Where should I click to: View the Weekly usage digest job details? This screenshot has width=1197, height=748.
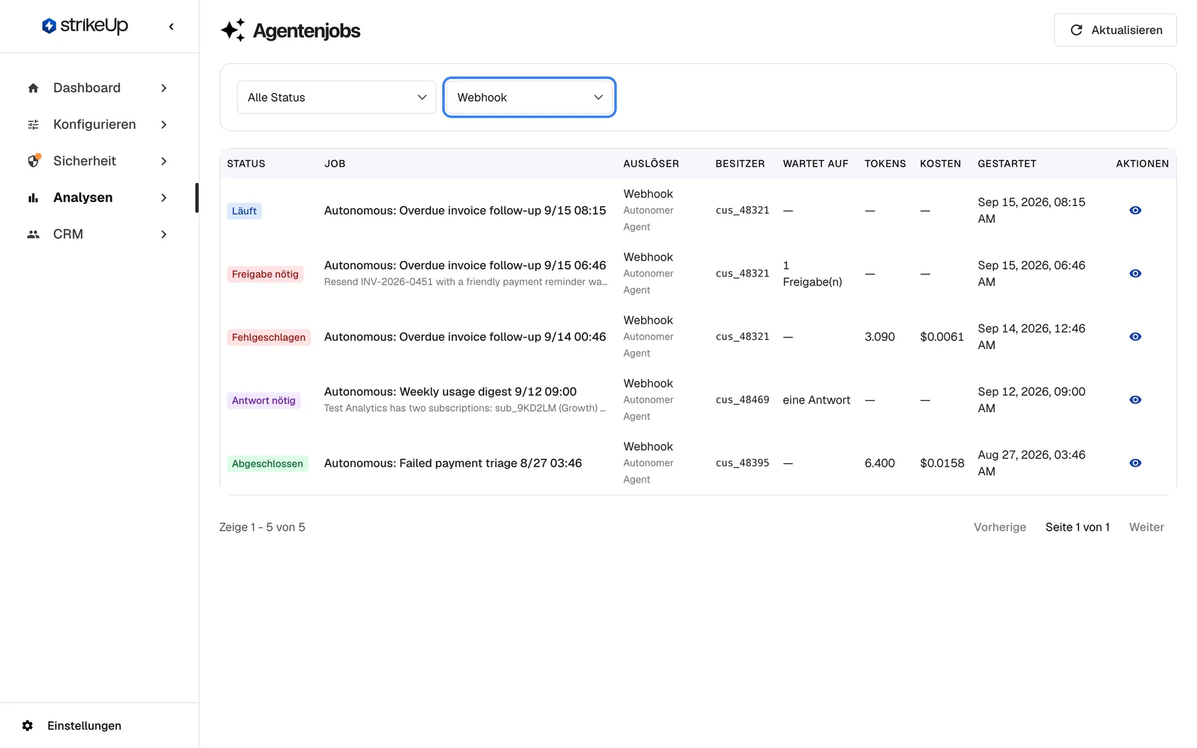point(1135,400)
